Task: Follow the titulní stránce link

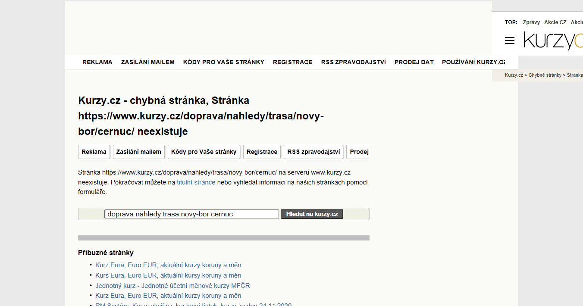Action: pos(196,182)
